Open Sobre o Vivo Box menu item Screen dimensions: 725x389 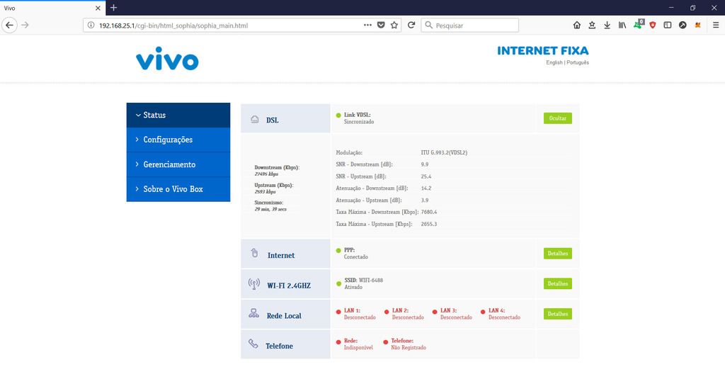pos(178,189)
